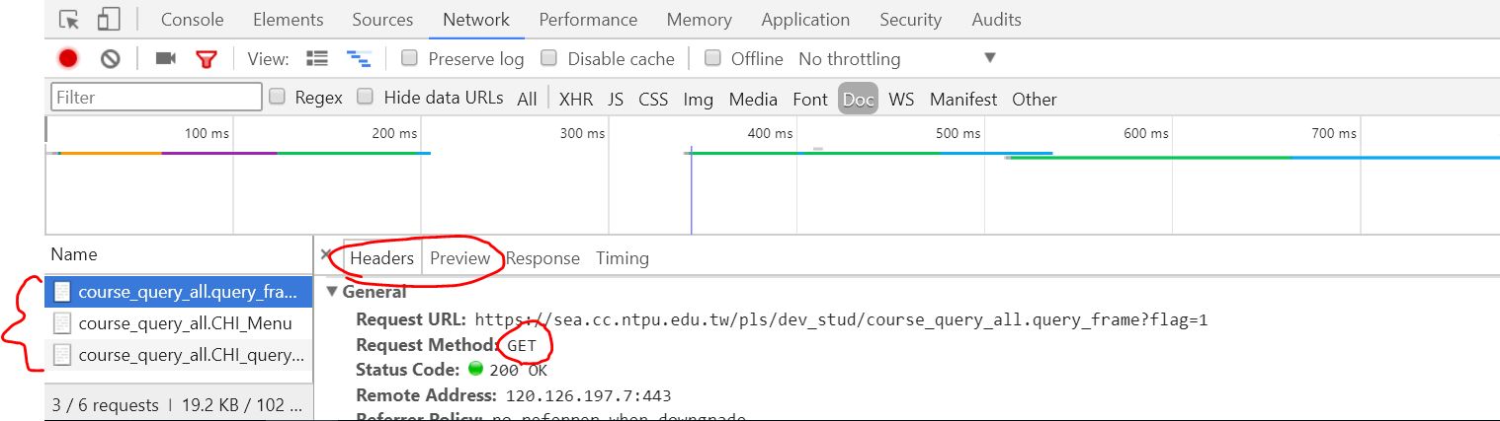Tick the Offline checkbox
The height and width of the screenshot is (421, 1500).
(x=712, y=59)
